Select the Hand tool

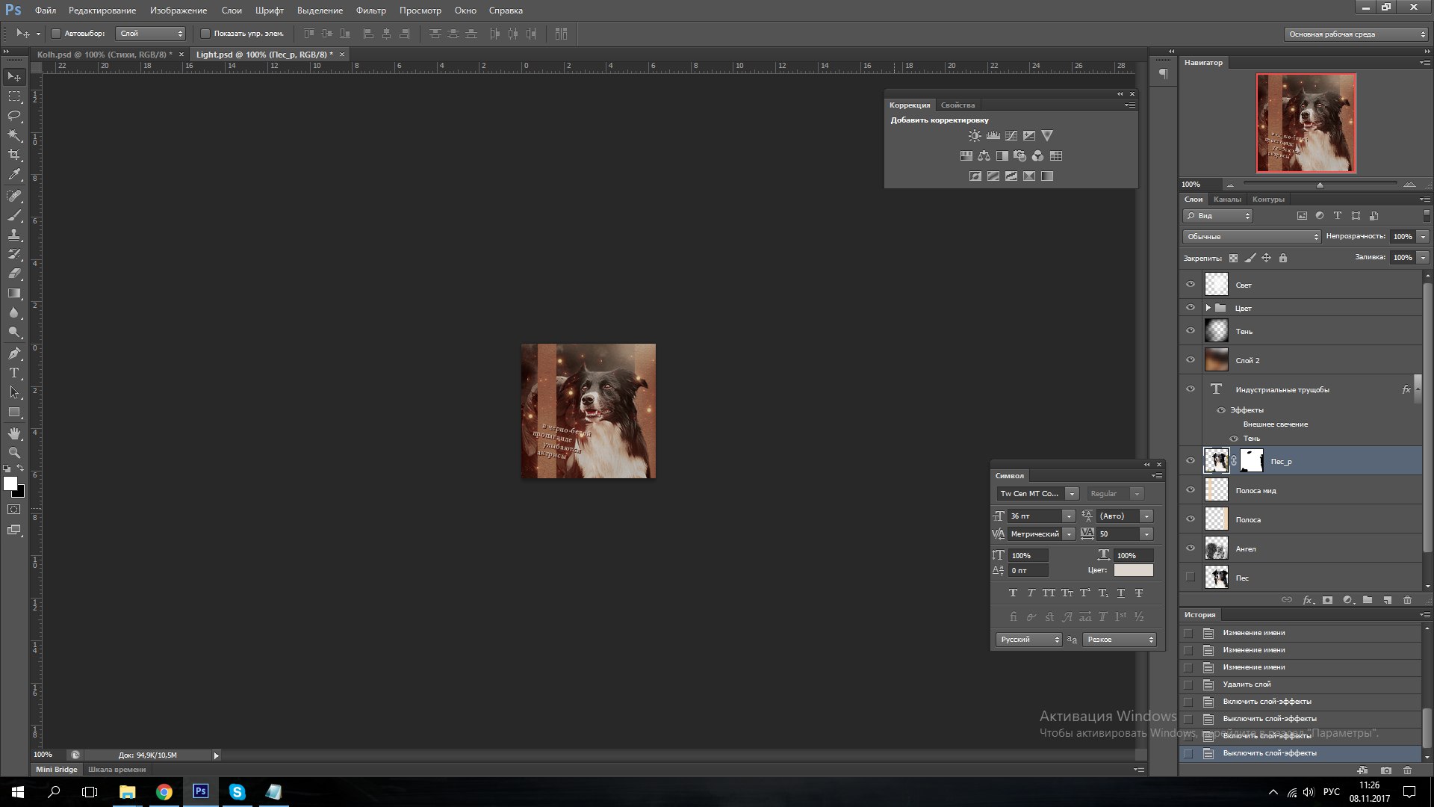pyautogui.click(x=14, y=433)
